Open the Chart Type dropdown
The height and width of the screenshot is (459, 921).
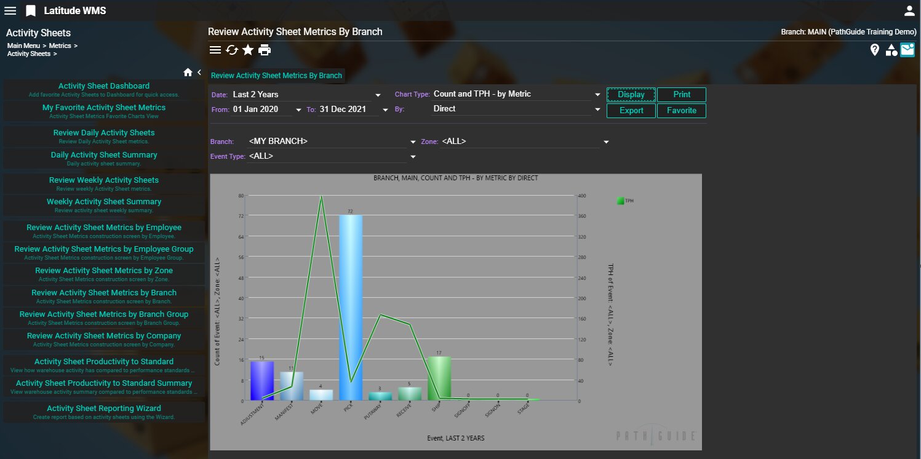tap(597, 95)
